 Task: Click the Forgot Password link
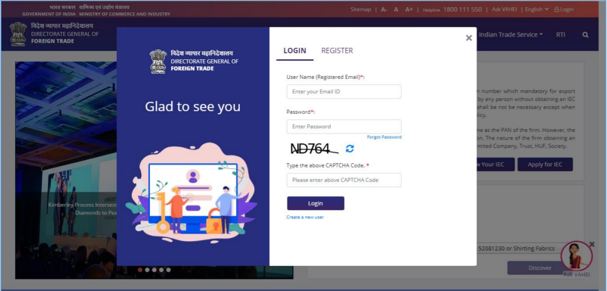pyautogui.click(x=384, y=137)
